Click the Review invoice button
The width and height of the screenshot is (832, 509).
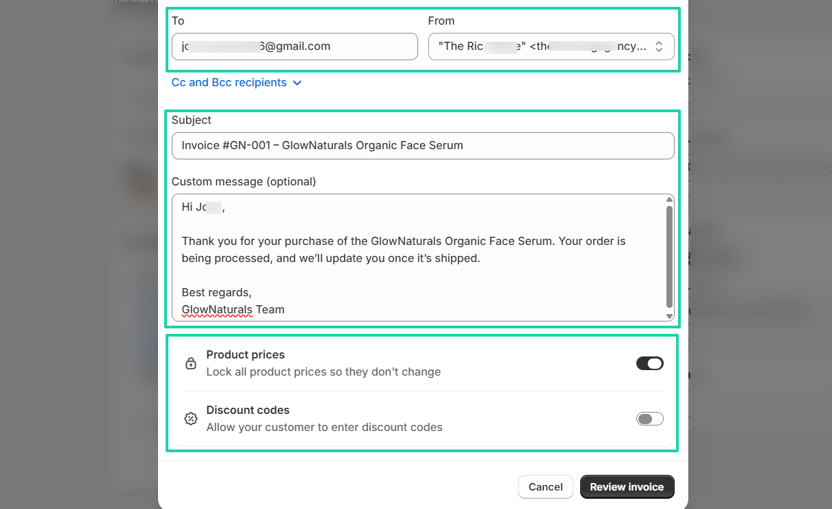point(627,487)
